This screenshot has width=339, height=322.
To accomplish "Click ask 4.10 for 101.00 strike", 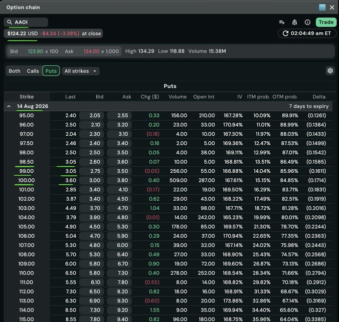I will [x=119, y=190].
